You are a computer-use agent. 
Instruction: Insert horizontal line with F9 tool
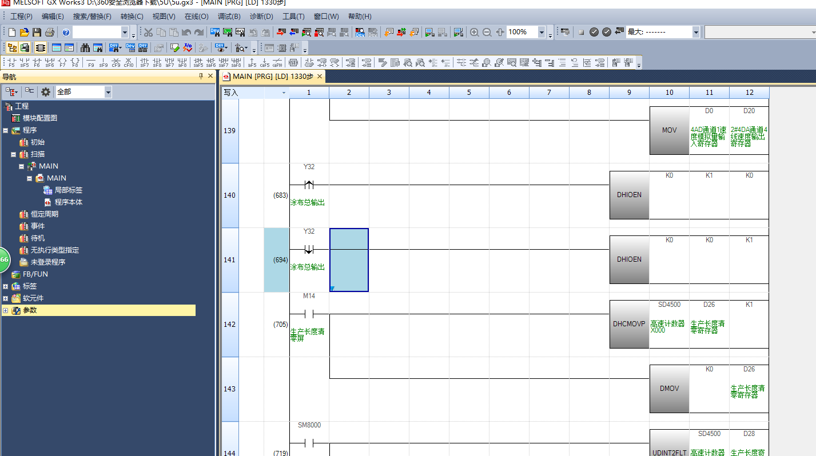coord(91,62)
